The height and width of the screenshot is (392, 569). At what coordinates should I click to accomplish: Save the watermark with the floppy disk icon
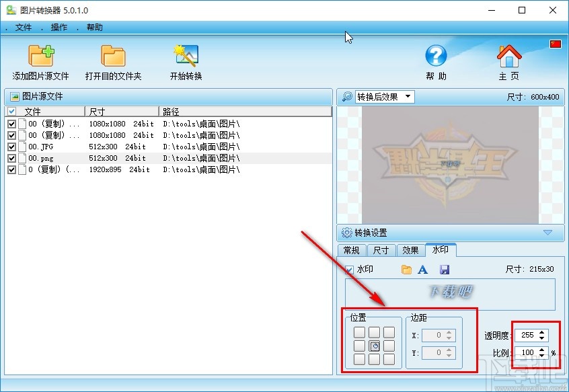pyautogui.click(x=444, y=270)
